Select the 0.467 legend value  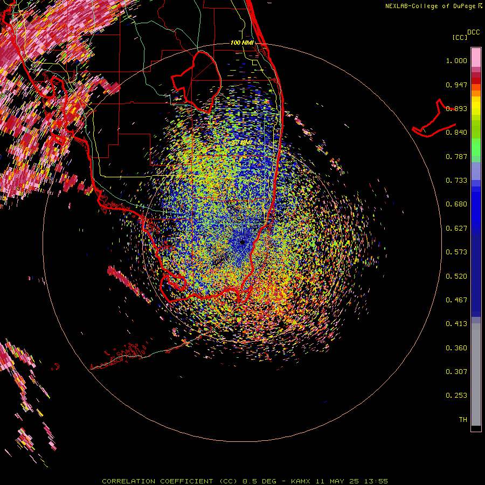456,300
